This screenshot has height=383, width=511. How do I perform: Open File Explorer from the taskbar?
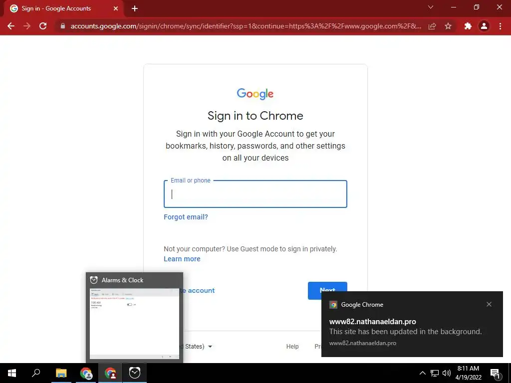(x=61, y=373)
